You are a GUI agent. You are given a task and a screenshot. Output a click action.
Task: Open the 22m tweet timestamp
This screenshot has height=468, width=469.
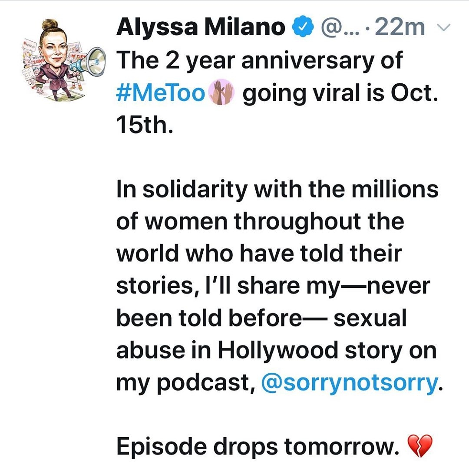click(x=400, y=27)
